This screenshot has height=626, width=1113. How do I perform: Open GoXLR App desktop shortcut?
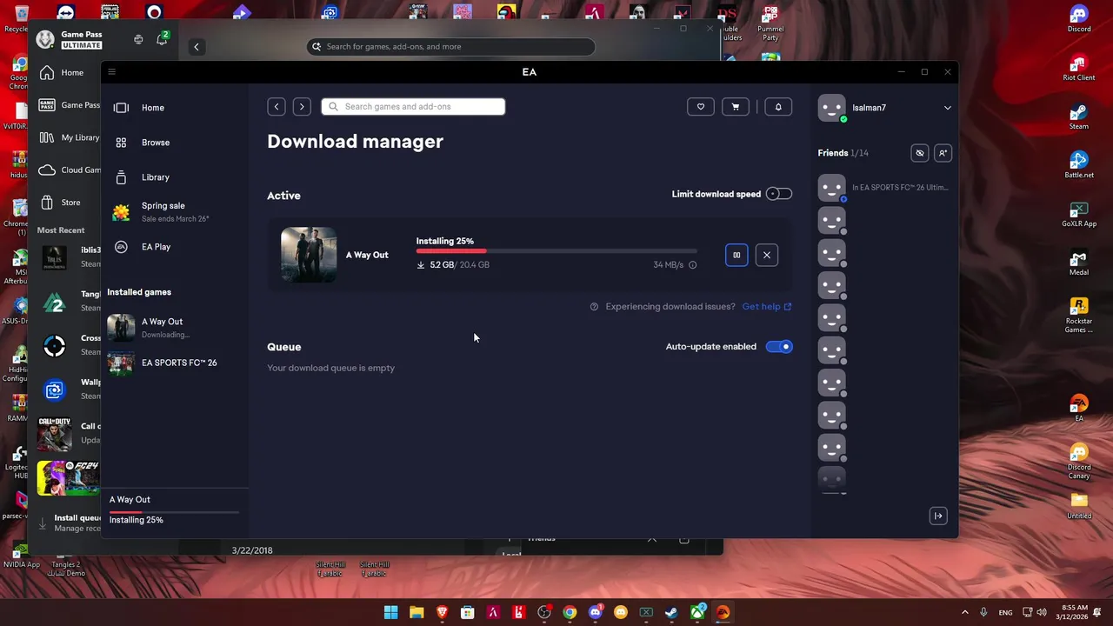tap(1079, 214)
